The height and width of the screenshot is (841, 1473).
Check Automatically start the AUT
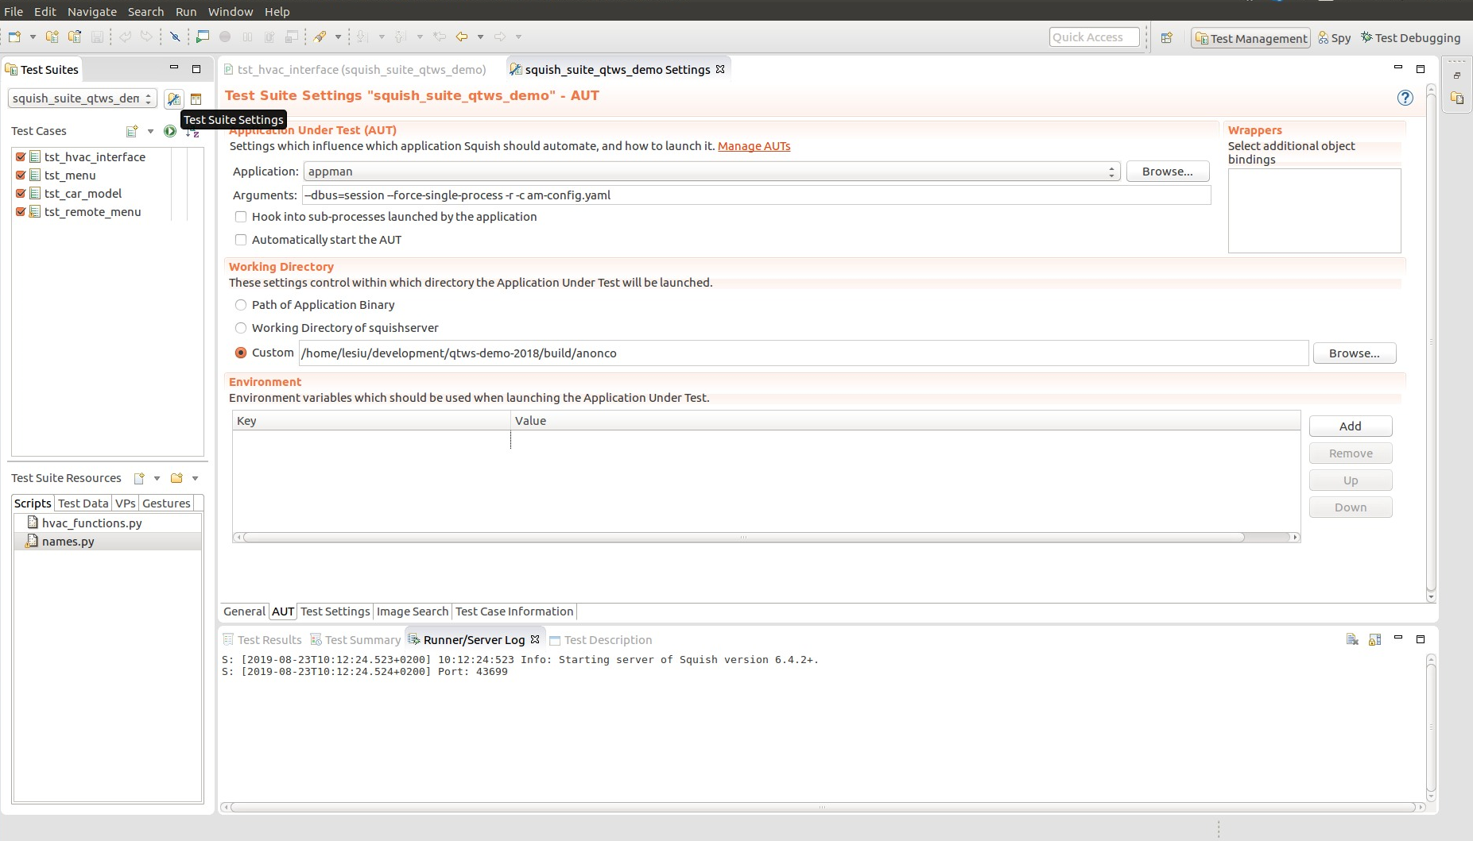pos(241,240)
